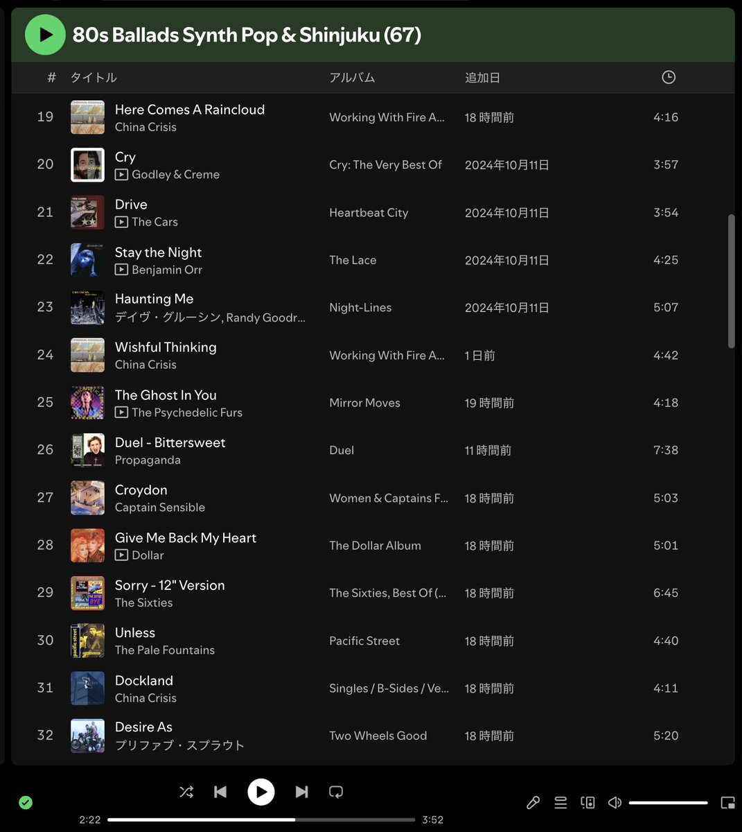Click the video icon beside Dollar

click(x=121, y=555)
